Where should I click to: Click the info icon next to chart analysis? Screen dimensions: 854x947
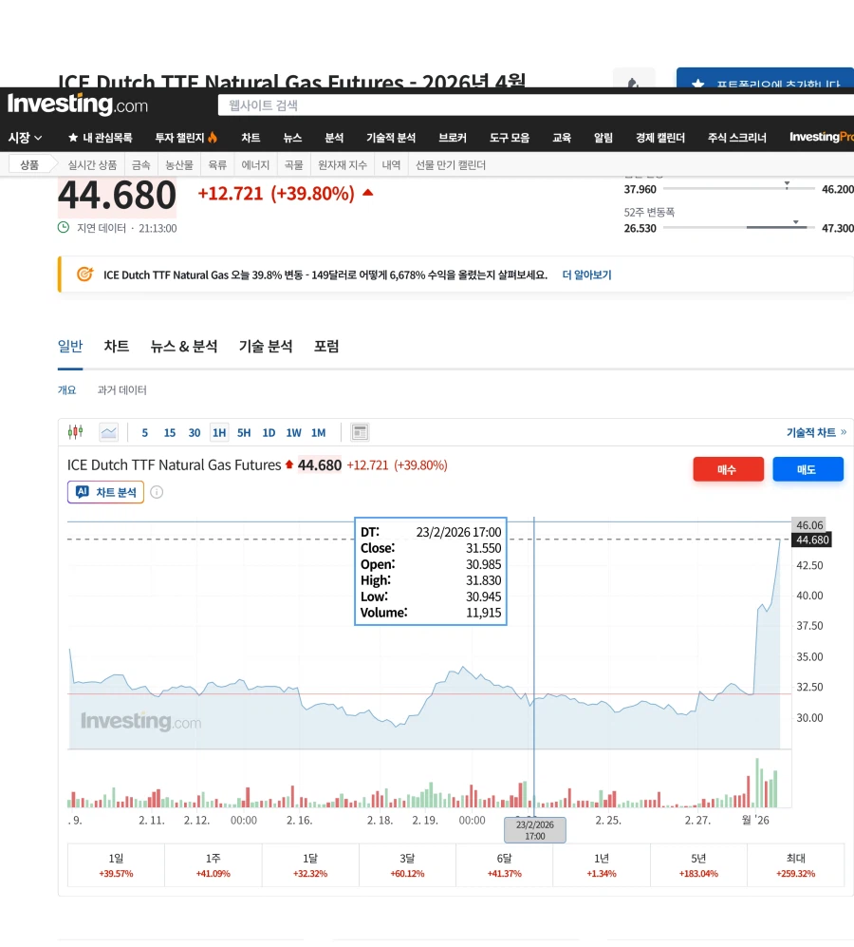(156, 492)
